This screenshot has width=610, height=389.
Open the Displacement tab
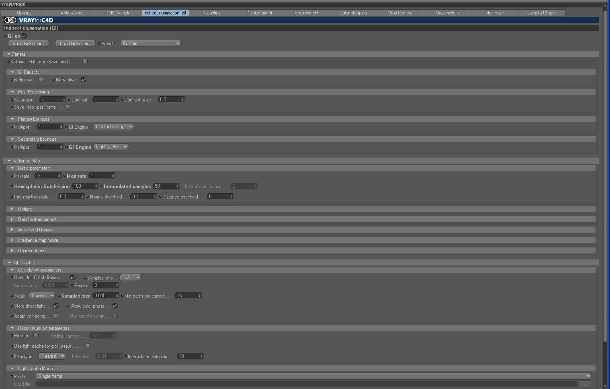(259, 13)
